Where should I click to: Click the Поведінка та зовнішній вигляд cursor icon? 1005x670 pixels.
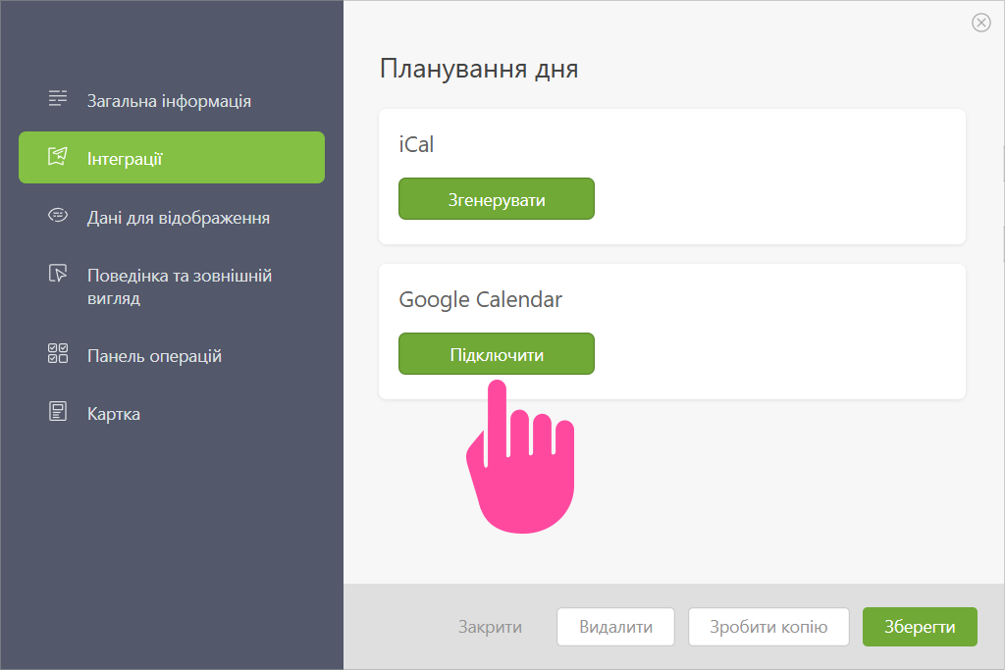tap(58, 274)
